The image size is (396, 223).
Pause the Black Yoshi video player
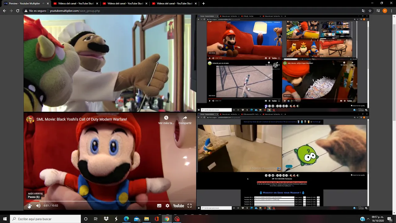point(29,206)
